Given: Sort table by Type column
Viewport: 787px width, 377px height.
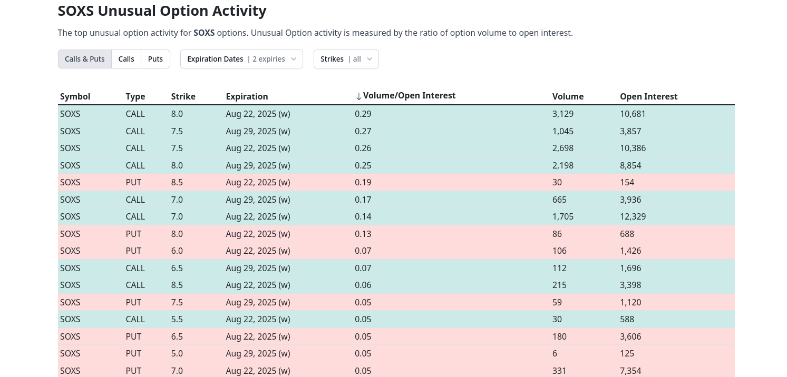Looking at the screenshot, I should [x=135, y=96].
